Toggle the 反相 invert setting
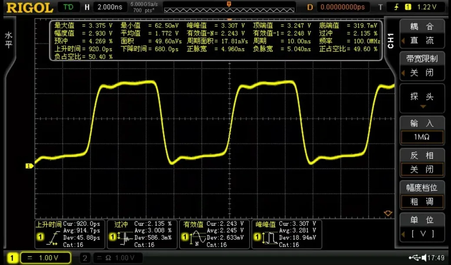Image resolution: width=451 pixels, height=265 pixels. coord(421,163)
